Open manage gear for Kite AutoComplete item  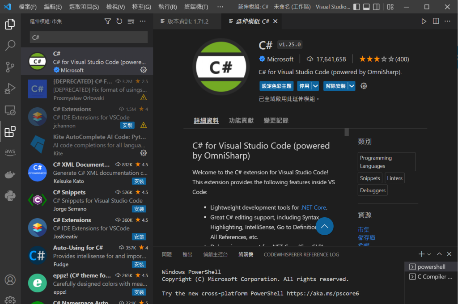[144, 153]
